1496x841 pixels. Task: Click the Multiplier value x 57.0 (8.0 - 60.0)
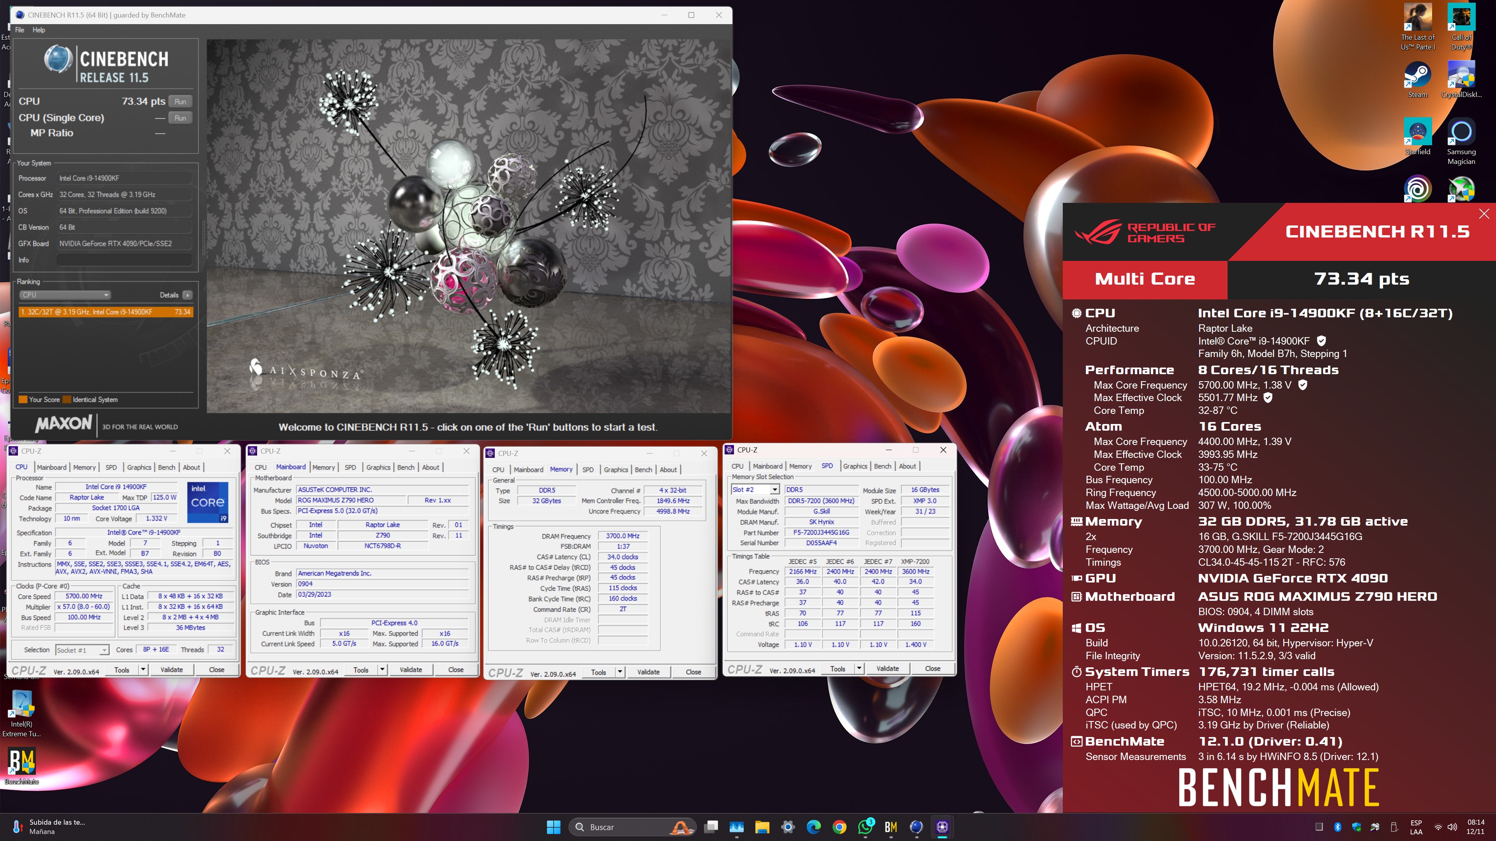tap(84, 607)
